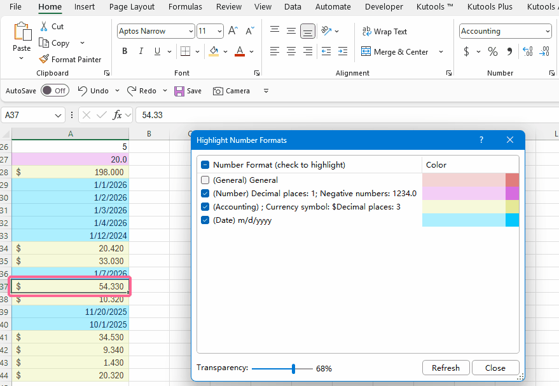Center the text horizontally in the cell
The image size is (559, 386).
tap(291, 51)
